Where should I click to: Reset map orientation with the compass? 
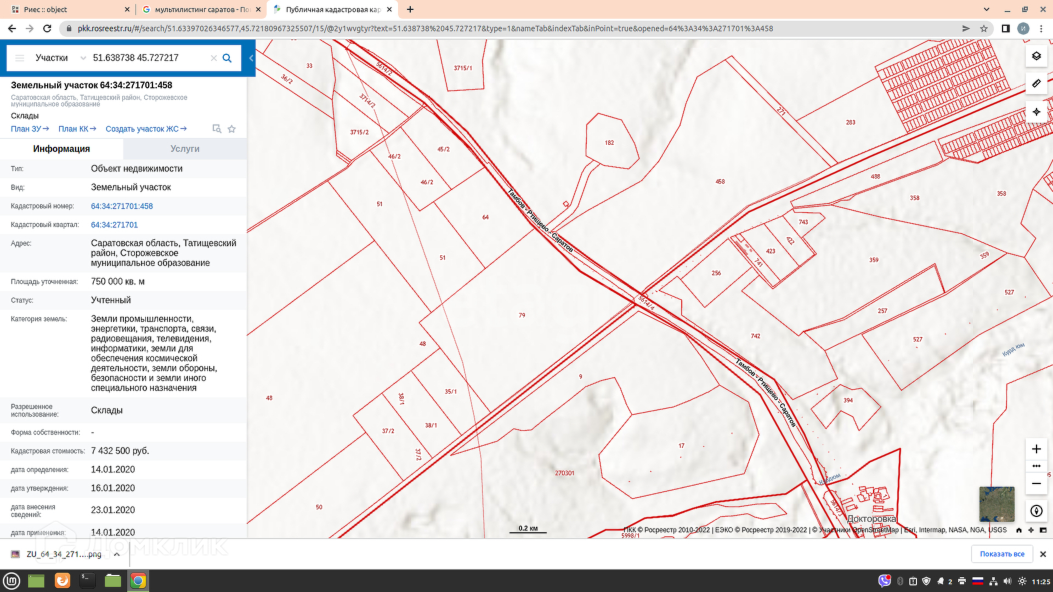1036,511
